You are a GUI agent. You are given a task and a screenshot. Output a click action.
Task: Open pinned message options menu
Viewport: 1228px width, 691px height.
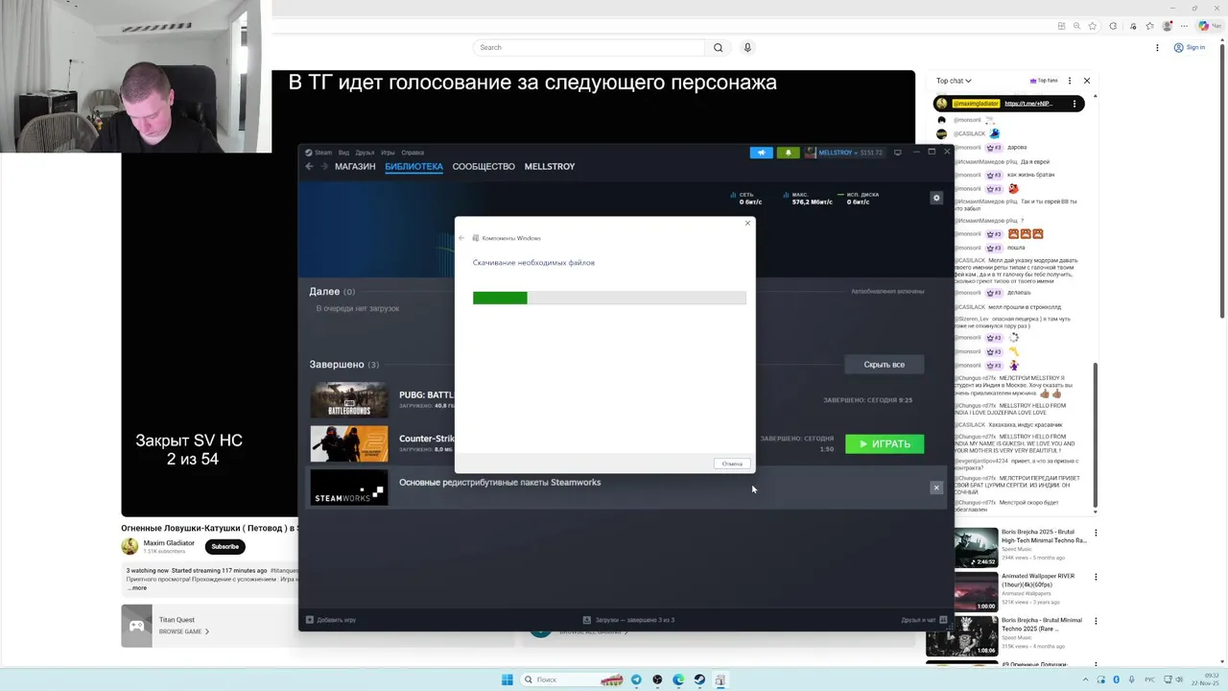[1074, 104]
